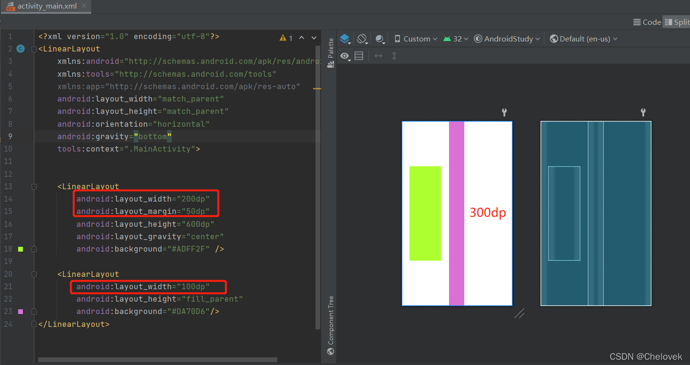Click the xmlns:app res-auto namespace line
690x365 pixels.
[179, 87]
